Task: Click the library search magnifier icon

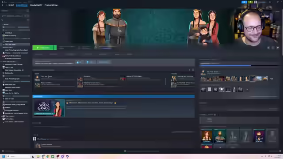Action: [x=2, y=20]
